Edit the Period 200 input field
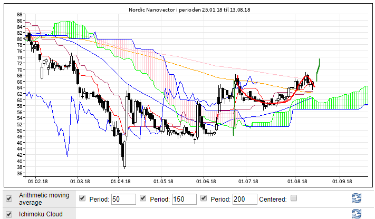The image size is (375, 219). click(x=245, y=199)
